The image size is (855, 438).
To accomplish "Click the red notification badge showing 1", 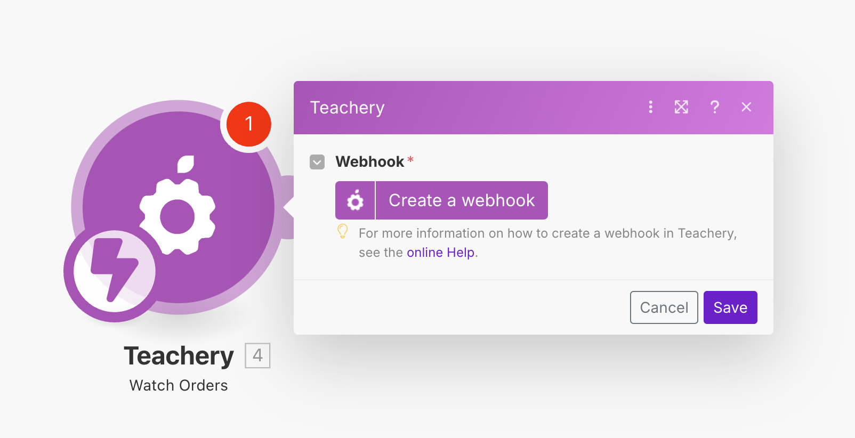I will [249, 124].
